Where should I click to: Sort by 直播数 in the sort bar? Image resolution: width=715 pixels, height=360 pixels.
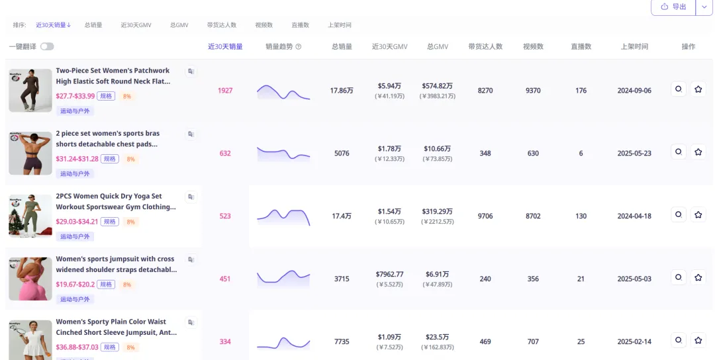301,25
